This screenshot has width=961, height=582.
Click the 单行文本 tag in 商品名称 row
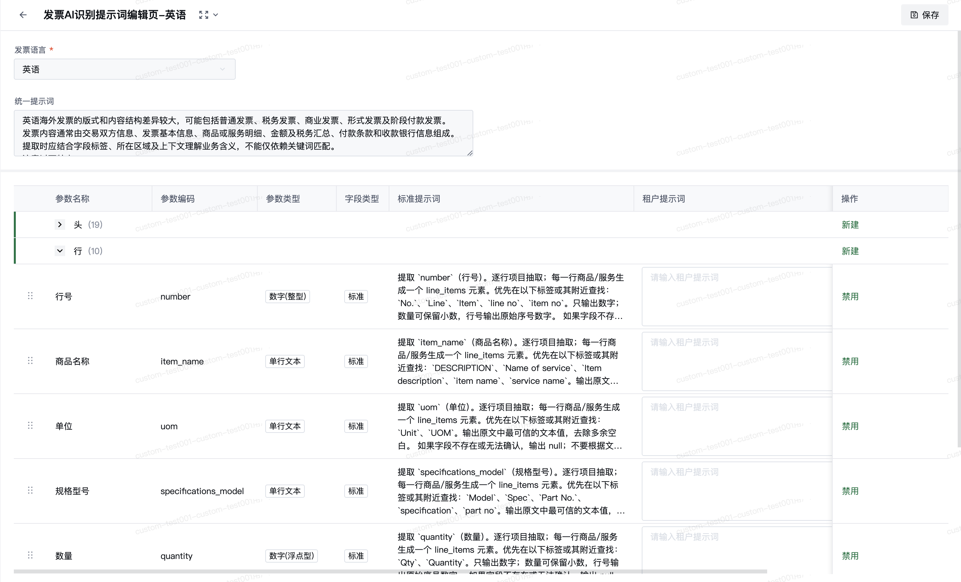(x=285, y=361)
